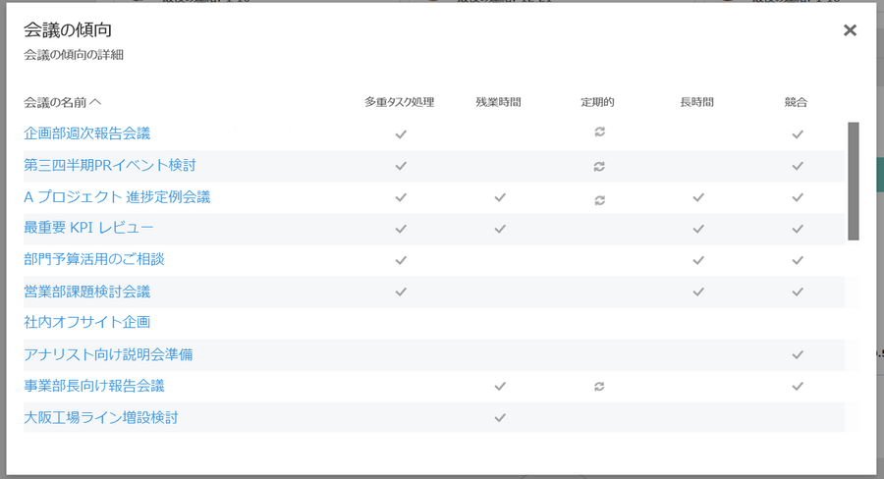Close the 会議の傾向 dialog

click(850, 30)
